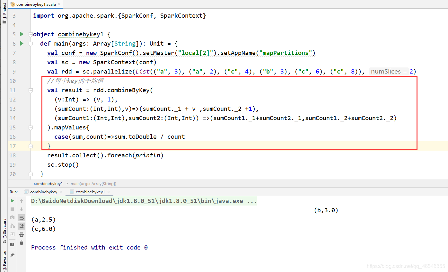Switch to the combinebykey1 run tab

click(x=90, y=192)
